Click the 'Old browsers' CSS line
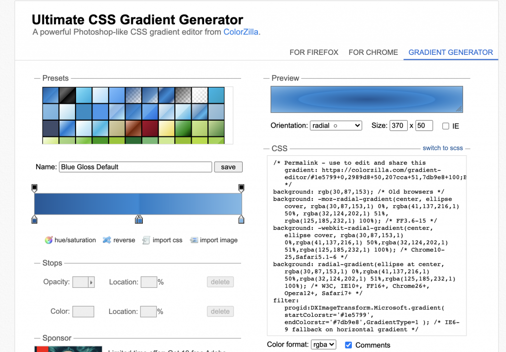This screenshot has width=506, height=352. pyautogui.click(x=359, y=192)
